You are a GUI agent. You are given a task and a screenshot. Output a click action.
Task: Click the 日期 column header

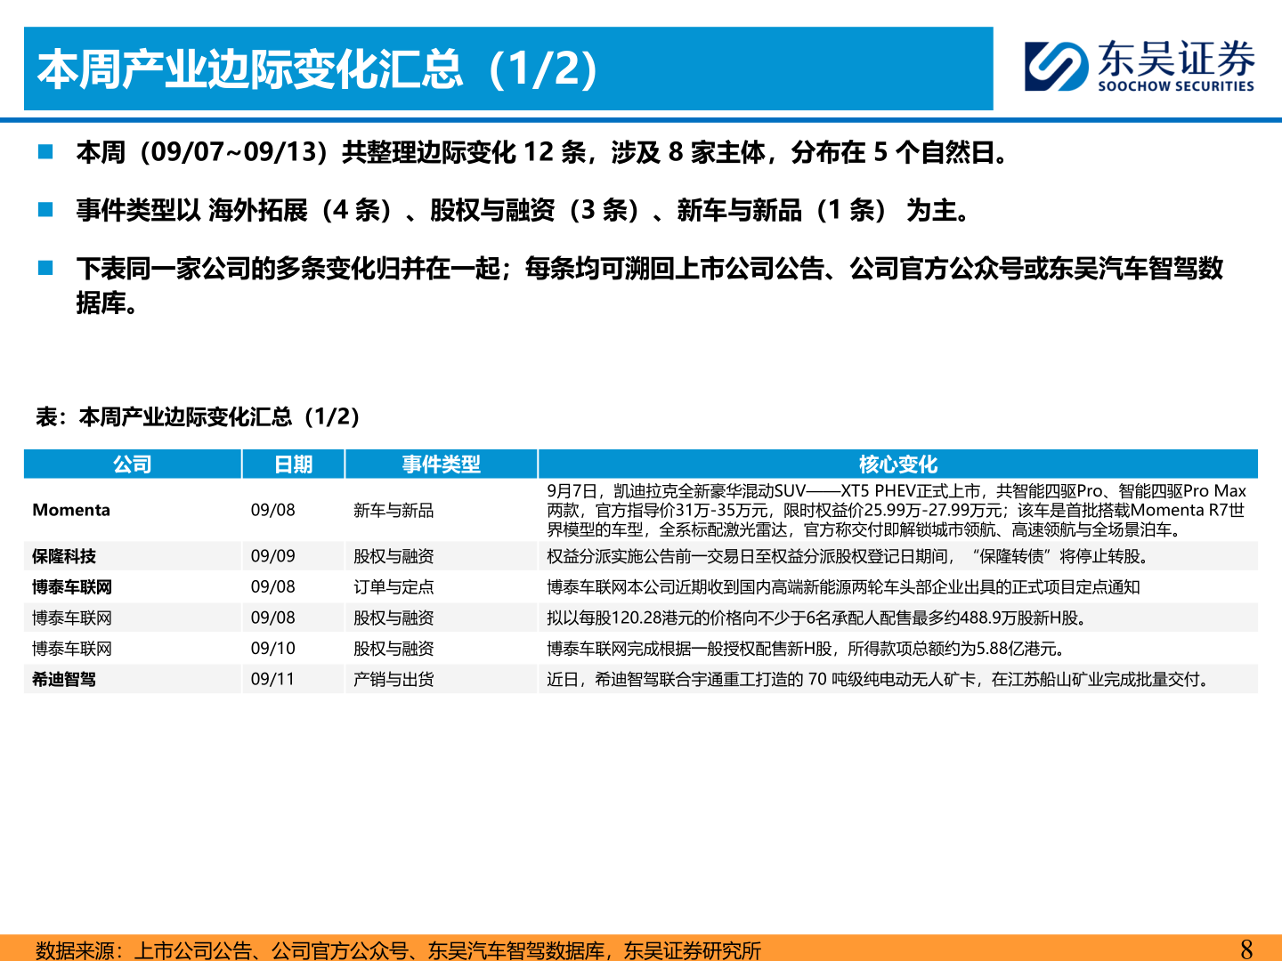(x=294, y=464)
